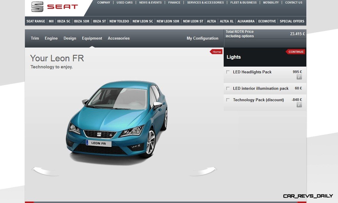Click the Your Leon FR heading
338x203 pixels.
tap(57, 58)
